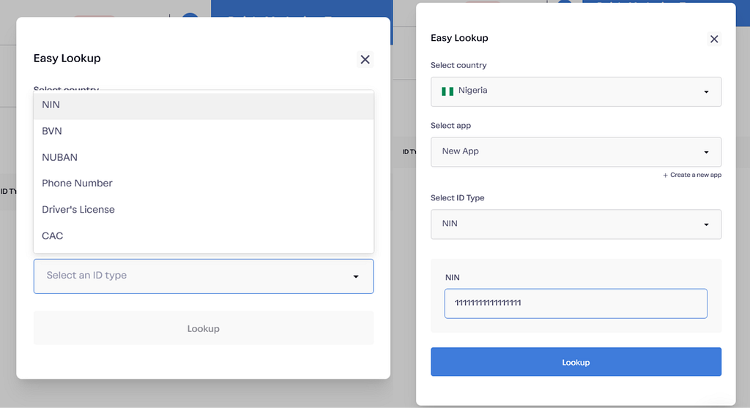The height and width of the screenshot is (408, 750).
Task: Click the Nigeria country selector field
Action: click(x=576, y=91)
